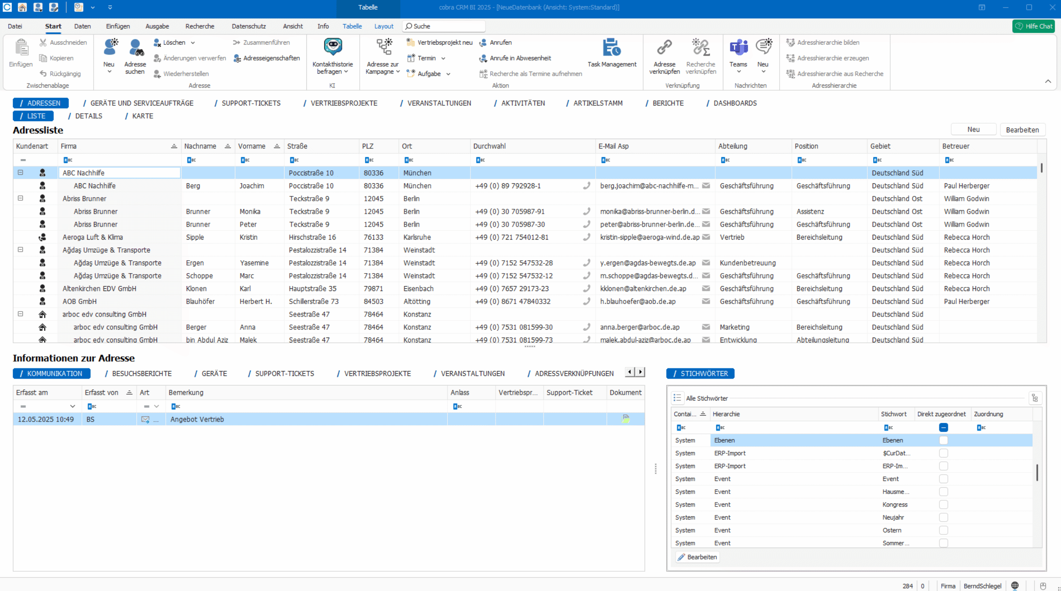
Task: Click Neu message speech bubble icon
Action: (764, 46)
